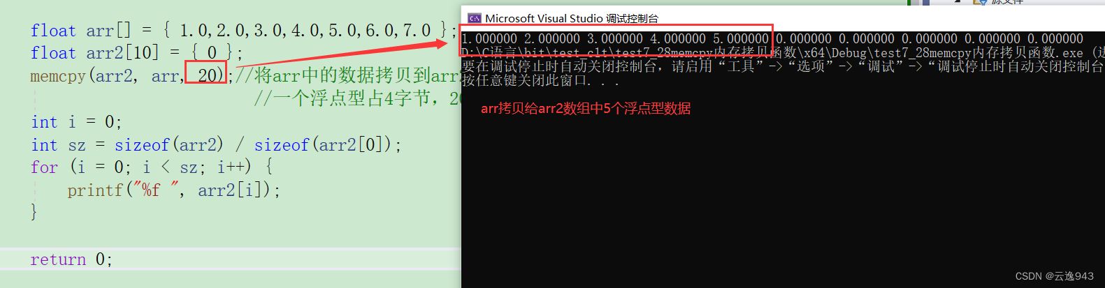This screenshot has width=1105, height=288.
Task: Click the debug console window icon
Action: coord(475,18)
